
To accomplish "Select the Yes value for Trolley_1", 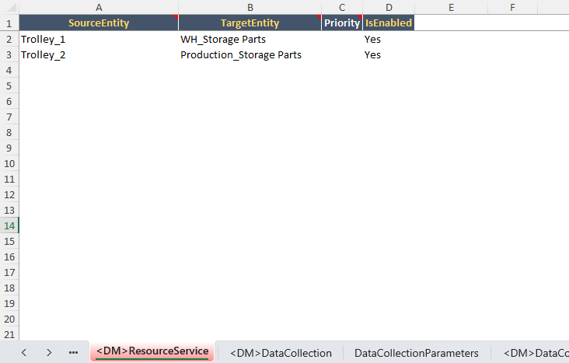I will tap(388, 39).
